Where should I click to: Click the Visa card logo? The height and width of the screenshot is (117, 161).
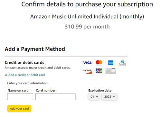pyautogui.click(x=87, y=63)
